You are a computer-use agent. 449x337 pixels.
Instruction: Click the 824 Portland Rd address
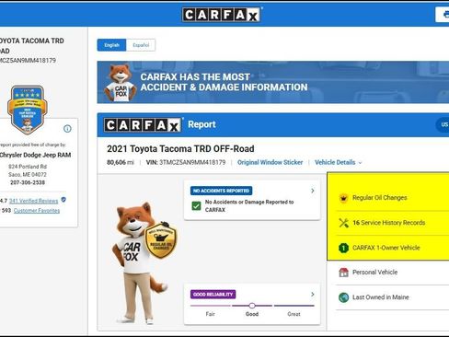click(28, 167)
